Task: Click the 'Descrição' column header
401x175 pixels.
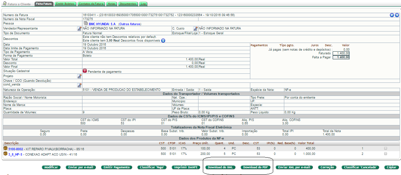Action: [x=11, y=143]
